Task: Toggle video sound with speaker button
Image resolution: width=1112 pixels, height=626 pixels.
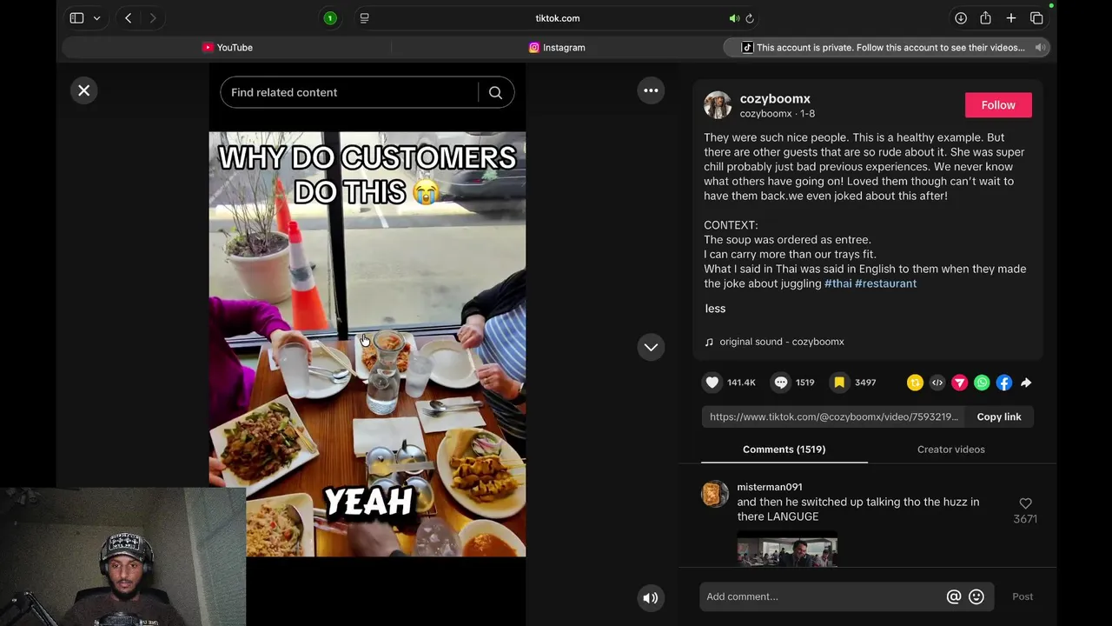Action: 650,597
